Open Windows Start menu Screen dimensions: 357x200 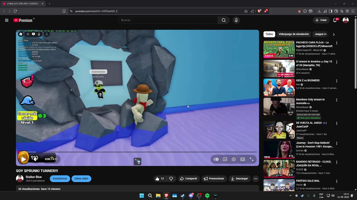tap(142, 196)
